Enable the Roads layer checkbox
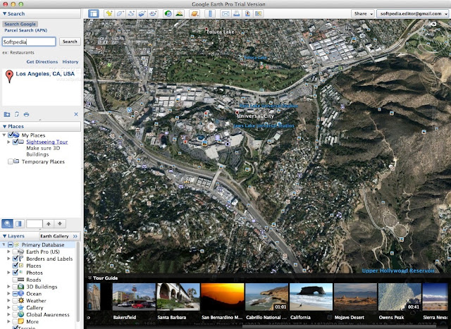The height and width of the screenshot is (329, 451). 15,280
